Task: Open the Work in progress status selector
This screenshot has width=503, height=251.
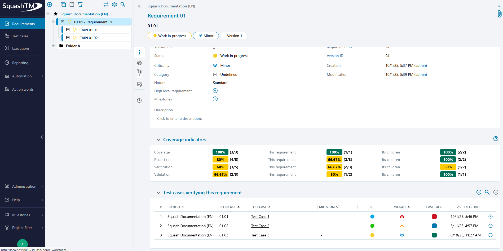Action: (170, 36)
